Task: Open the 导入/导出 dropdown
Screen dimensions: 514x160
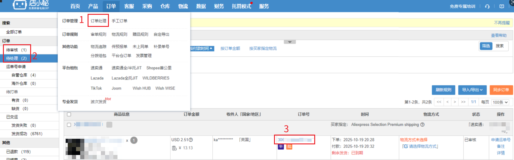Action: 472,90
